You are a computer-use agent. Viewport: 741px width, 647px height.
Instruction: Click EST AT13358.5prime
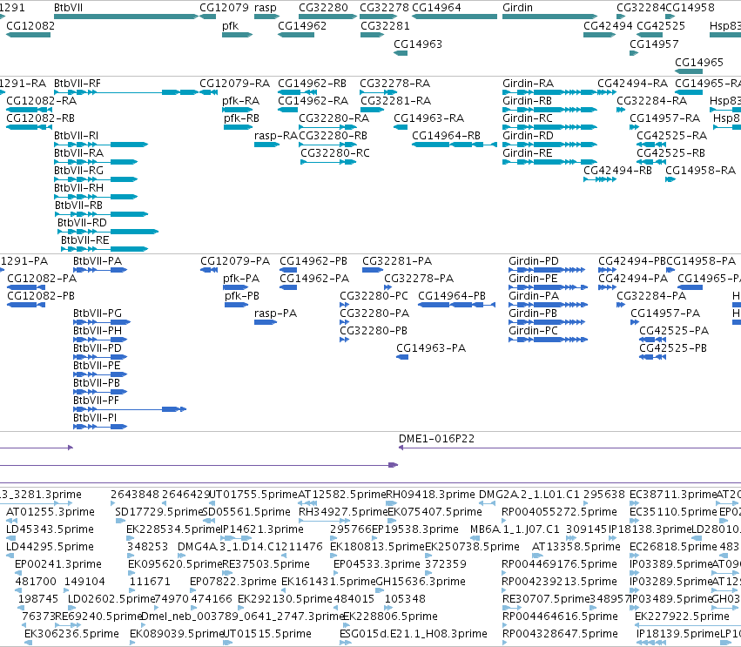[x=576, y=547]
